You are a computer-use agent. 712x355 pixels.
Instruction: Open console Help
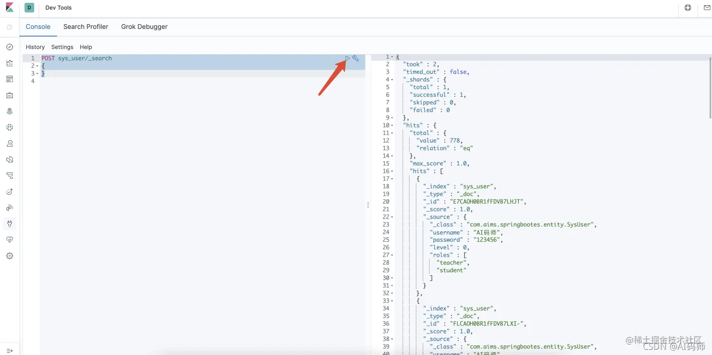[x=86, y=47]
